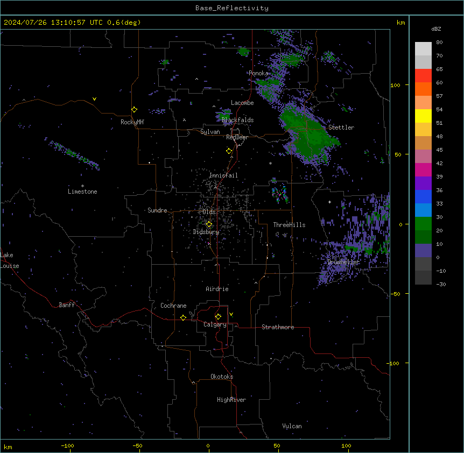Click the Ponoka label

[x=258, y=73]
